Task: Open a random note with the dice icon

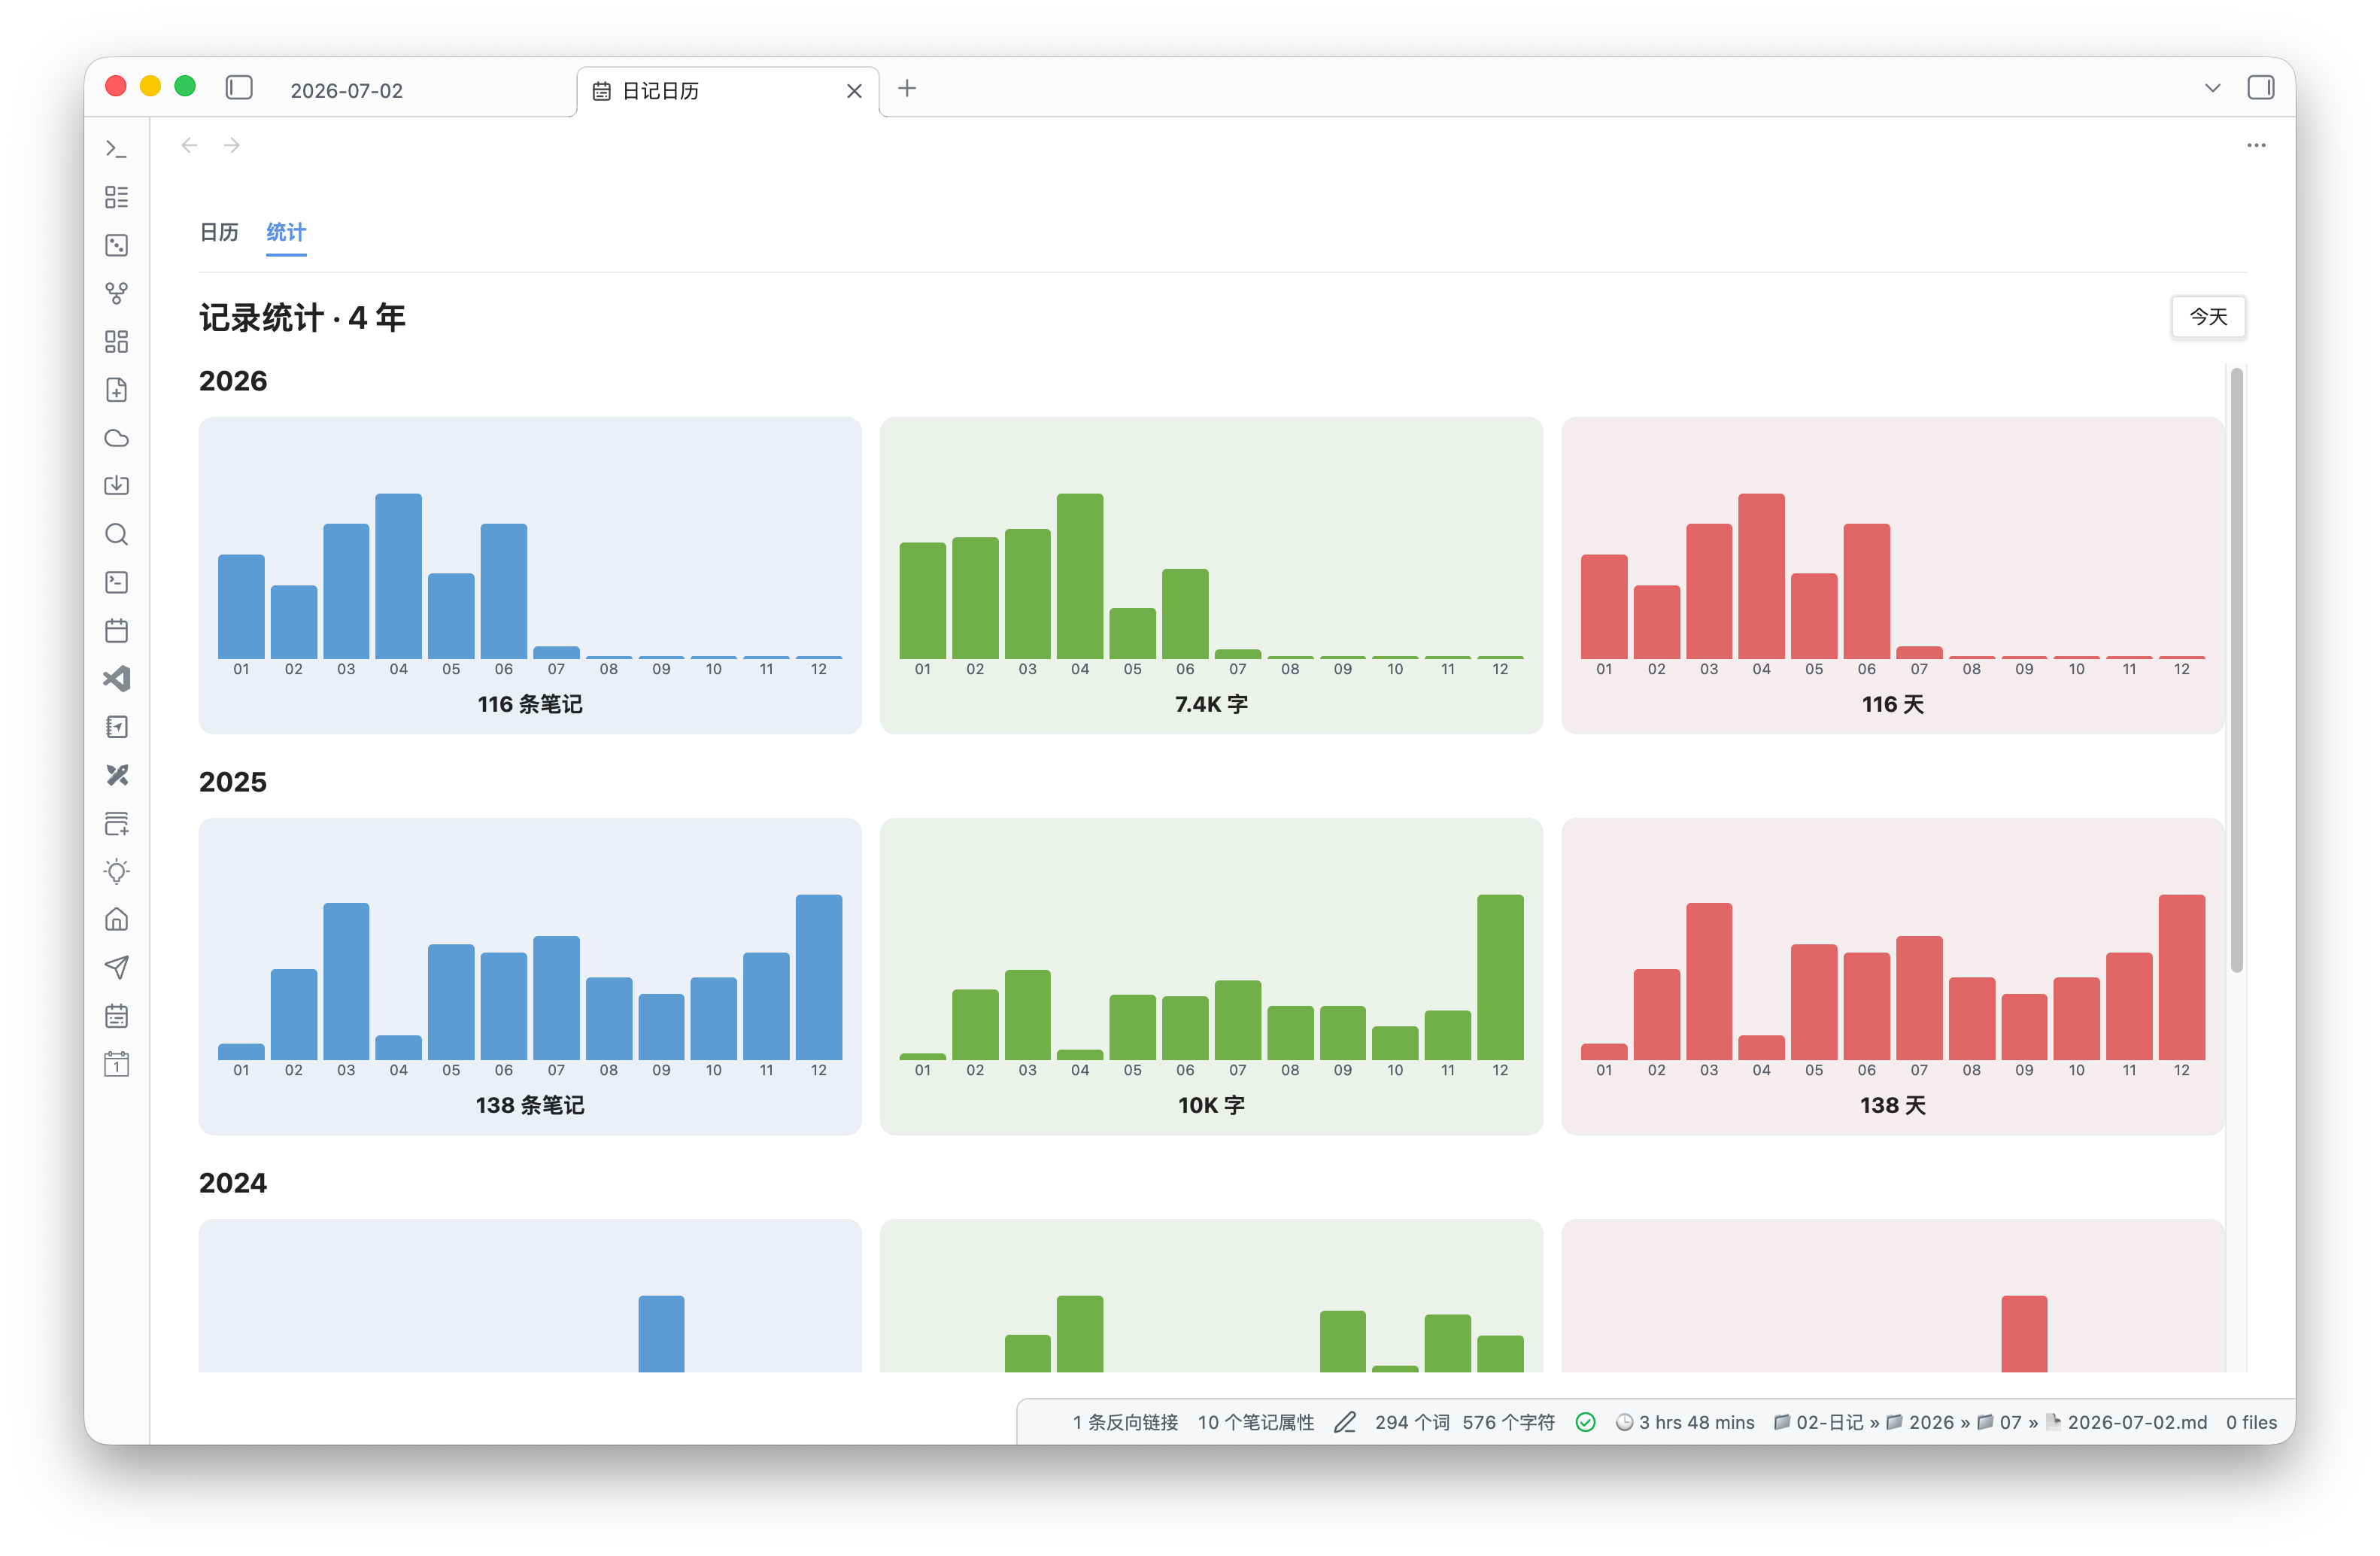Action: coord(116,245)
